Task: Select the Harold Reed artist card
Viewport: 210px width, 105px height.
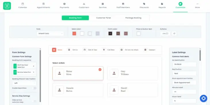Action: (x=132, y=90)
